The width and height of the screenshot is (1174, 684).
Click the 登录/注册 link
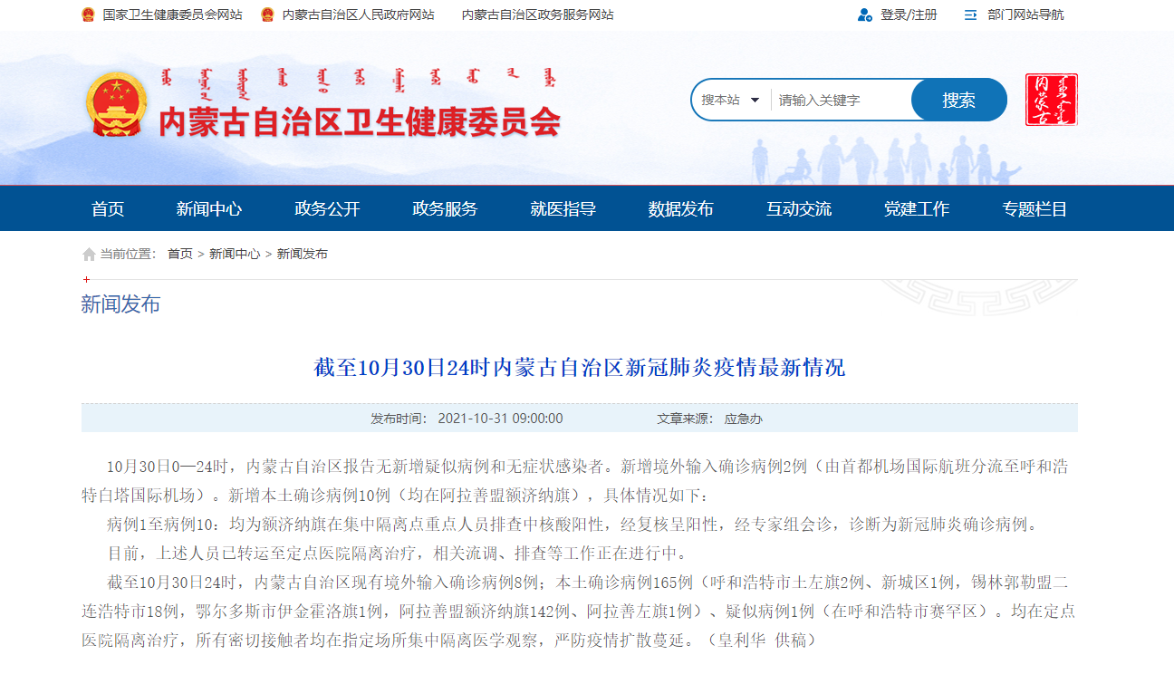[909, 15]
